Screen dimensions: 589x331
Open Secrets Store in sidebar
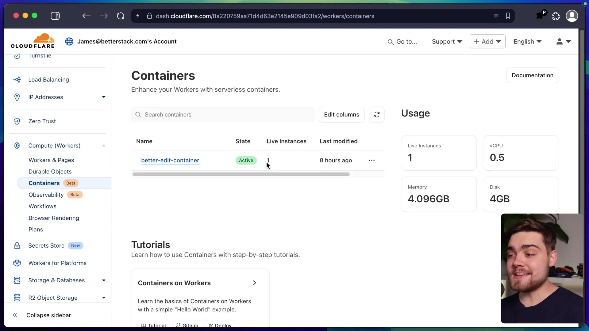coord(46,245)
